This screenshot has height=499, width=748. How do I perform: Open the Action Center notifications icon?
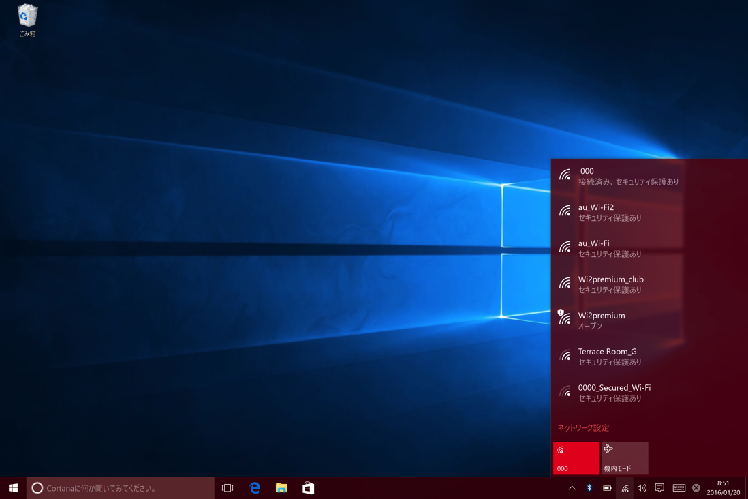click(659, 487)
